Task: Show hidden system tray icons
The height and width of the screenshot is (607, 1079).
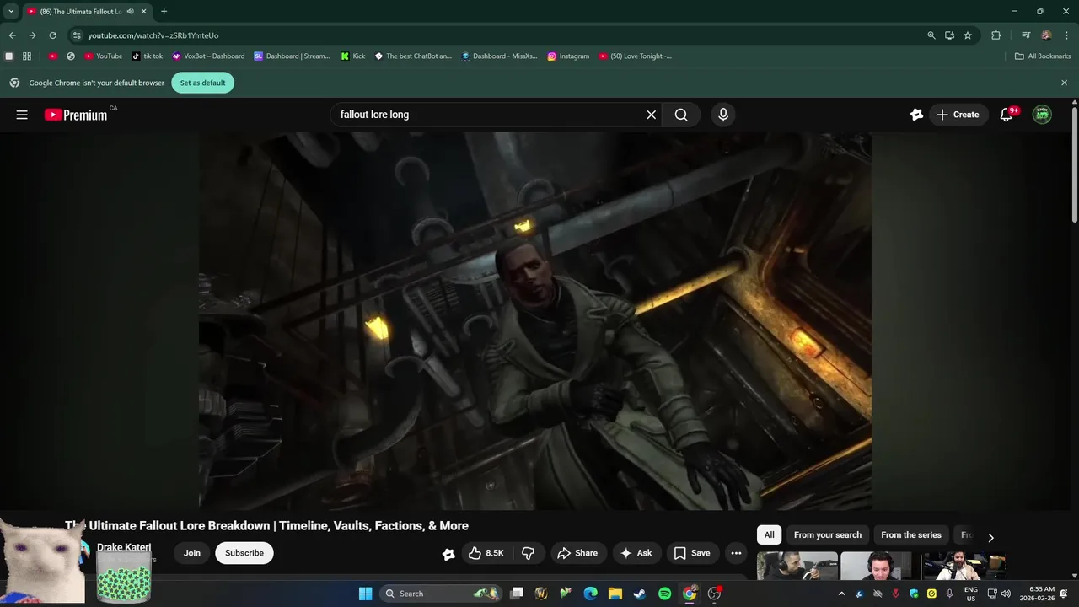Action: pos(841,594)
